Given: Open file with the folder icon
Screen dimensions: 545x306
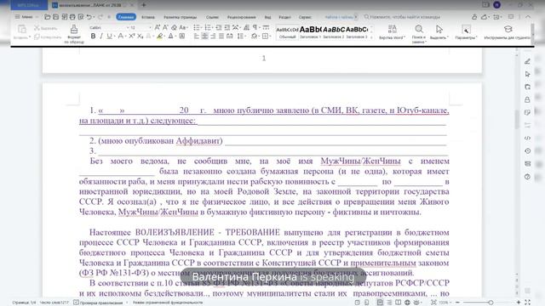Looking at the screenshot, I should tap(48, 17).
